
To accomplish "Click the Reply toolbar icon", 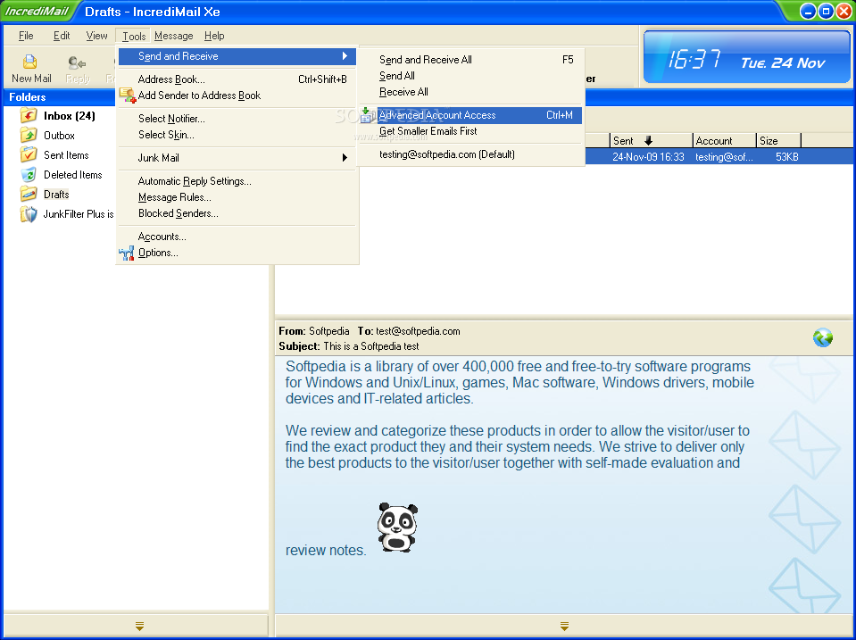I will [77, 62].
